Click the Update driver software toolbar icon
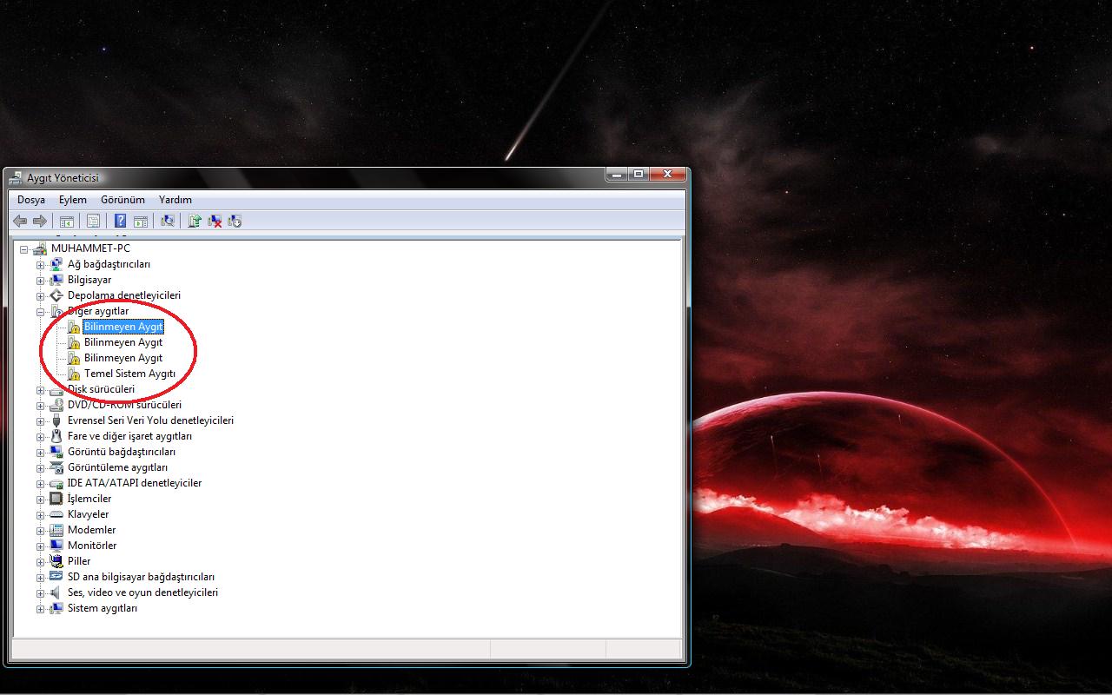1112x695 pixels. tap(195, 222)
